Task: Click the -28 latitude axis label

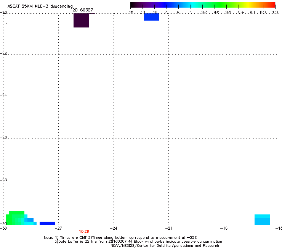Action: (3, 180)
